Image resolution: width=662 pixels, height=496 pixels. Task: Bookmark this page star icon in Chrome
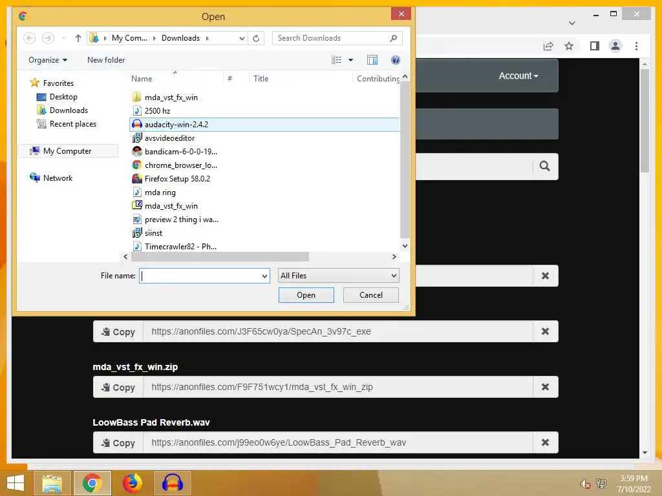pos(569,46)
